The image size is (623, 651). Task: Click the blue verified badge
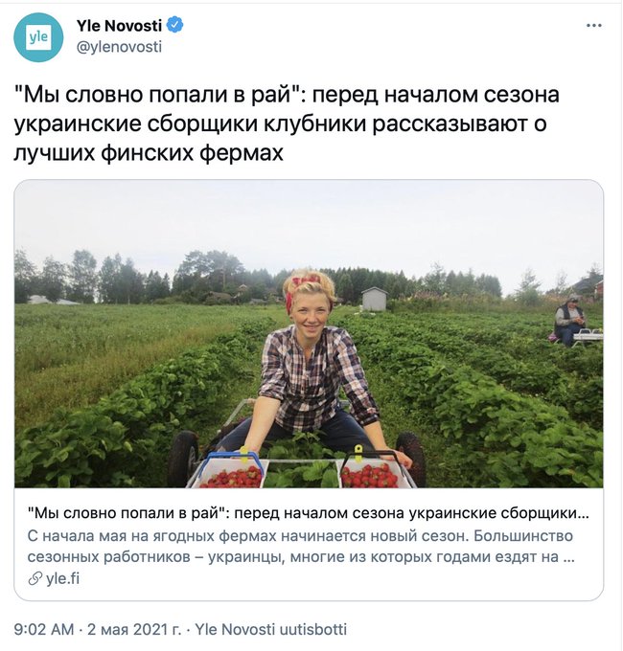click(175, 25)
